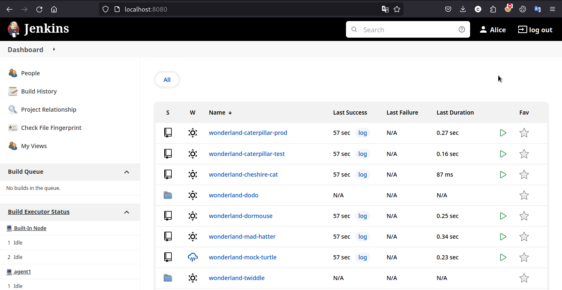The width and height of the screenshot is (562, 290).
Task: Trigger build for wonderland-mad-hatter
Action: click(x=503, y=237)
